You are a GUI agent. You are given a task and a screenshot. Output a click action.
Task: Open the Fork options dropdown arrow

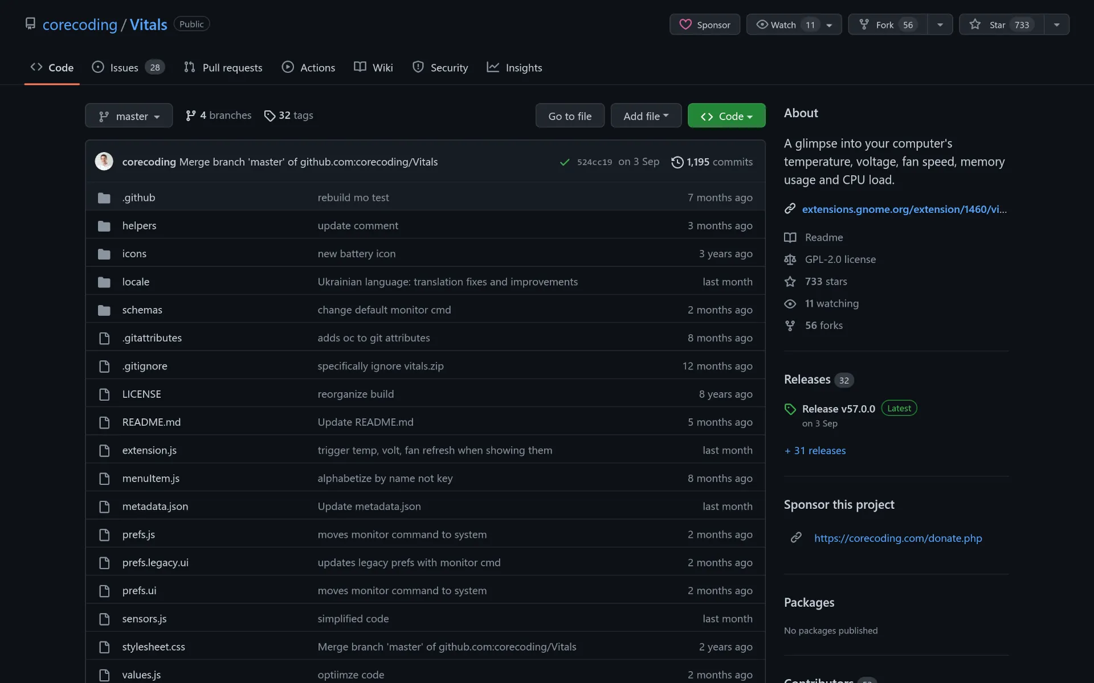(940, 24)
